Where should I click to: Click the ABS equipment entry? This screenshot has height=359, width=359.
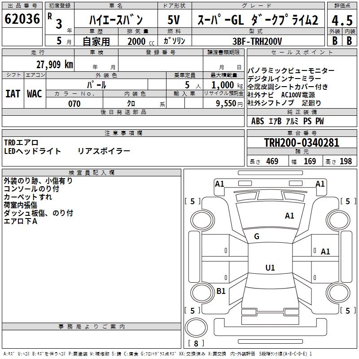pos(258,121)
